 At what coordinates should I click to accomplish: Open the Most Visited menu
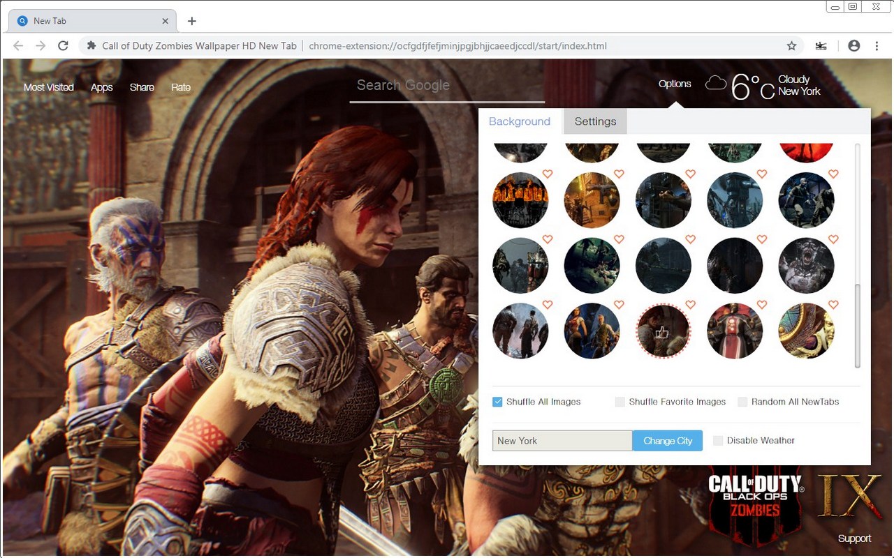coord(49,87)
